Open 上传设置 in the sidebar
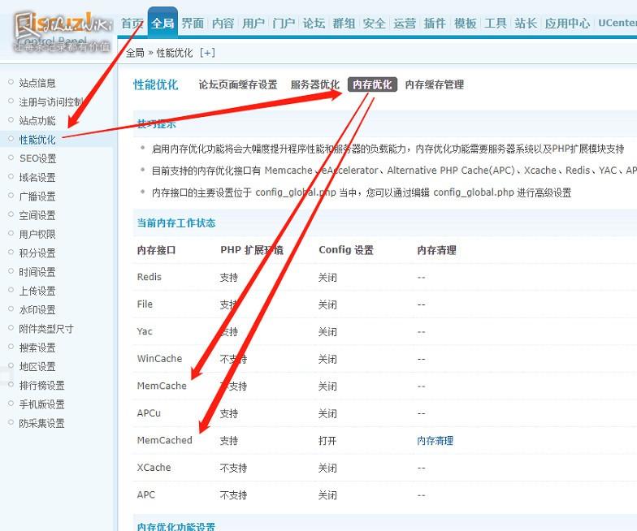Image resolution: width=637 pixels, height=531 pixels. [x=37, y=291]
